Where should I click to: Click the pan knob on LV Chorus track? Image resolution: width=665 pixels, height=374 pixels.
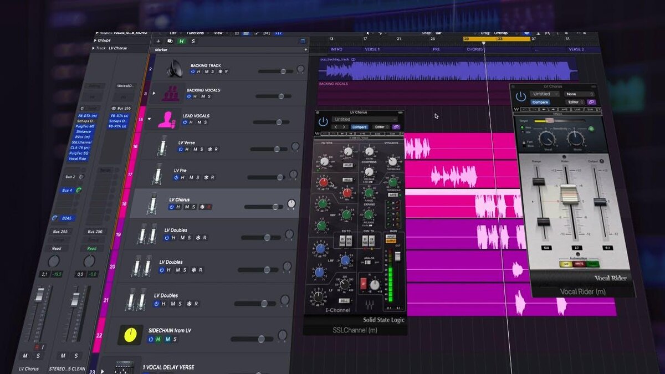coord(291,204)
